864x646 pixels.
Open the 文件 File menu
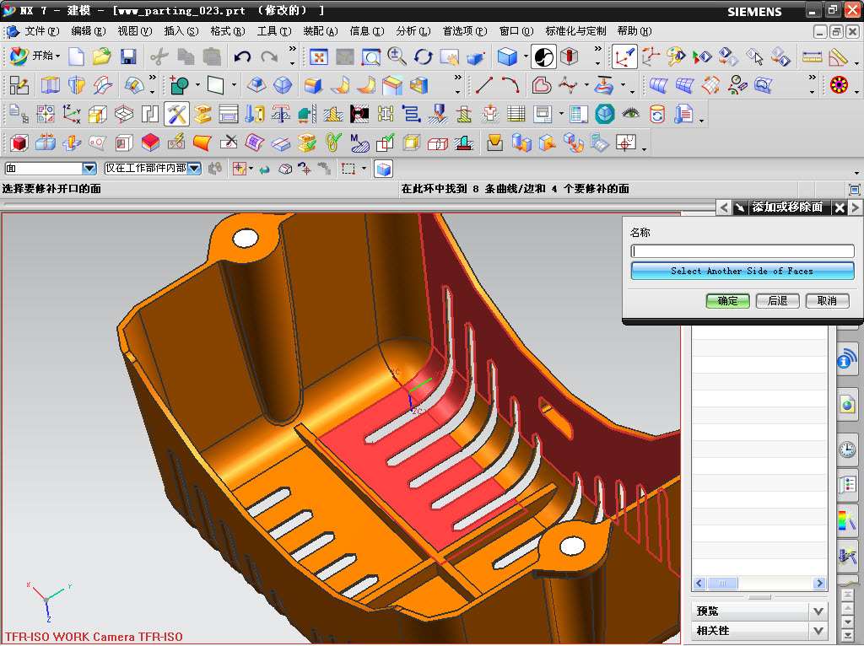42,31
